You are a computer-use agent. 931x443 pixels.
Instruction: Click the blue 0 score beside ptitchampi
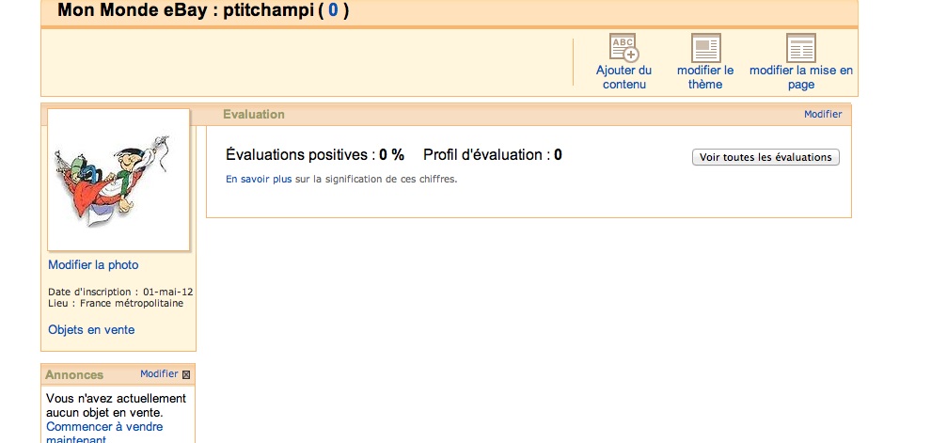333,11
